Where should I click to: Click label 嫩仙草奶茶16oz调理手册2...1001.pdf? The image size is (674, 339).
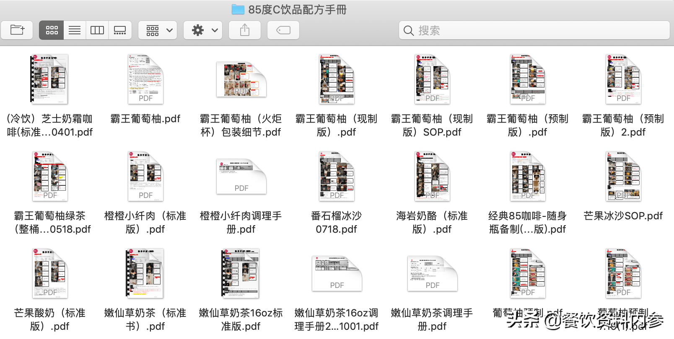tap(337, 320)
